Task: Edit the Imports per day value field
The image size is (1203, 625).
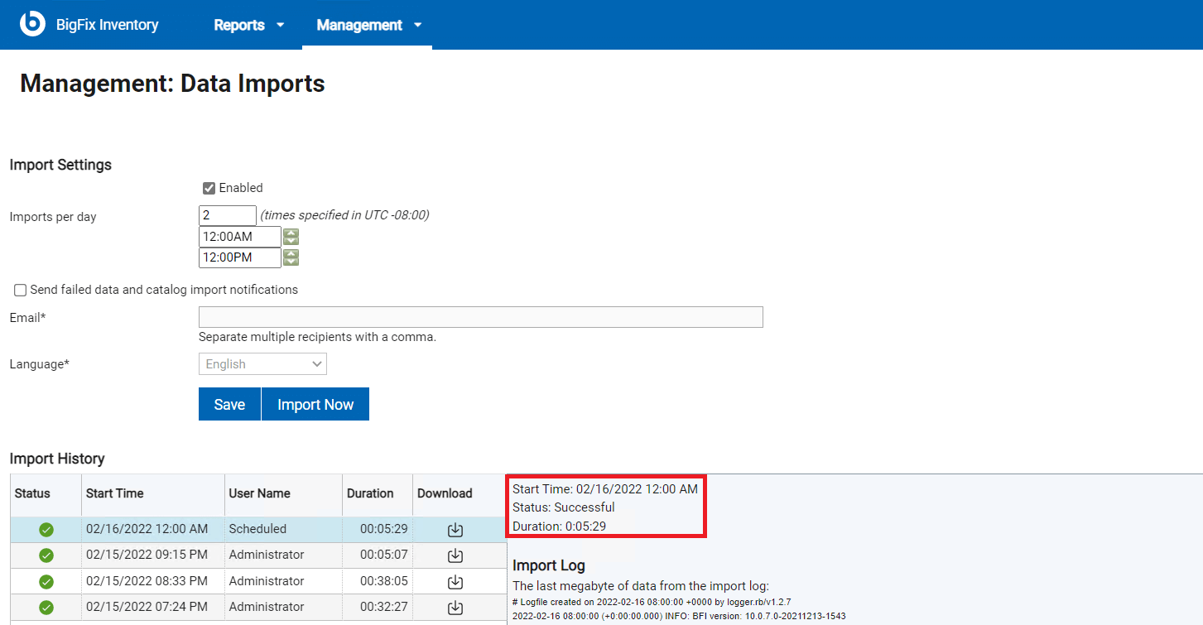Action: point(227,215)
